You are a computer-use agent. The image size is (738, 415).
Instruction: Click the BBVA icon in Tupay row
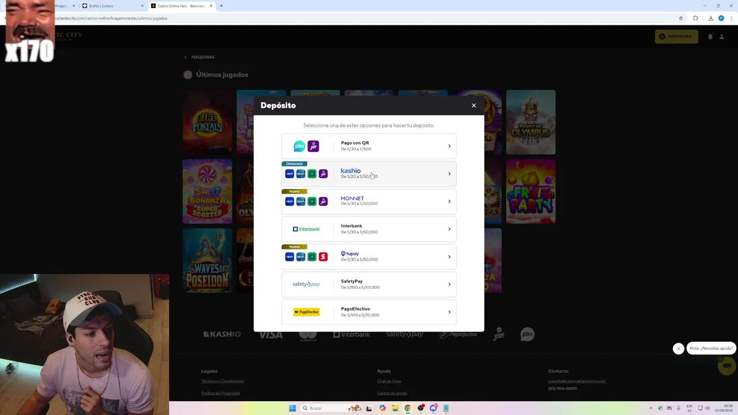pyautogui.click(x=300, y=256)
